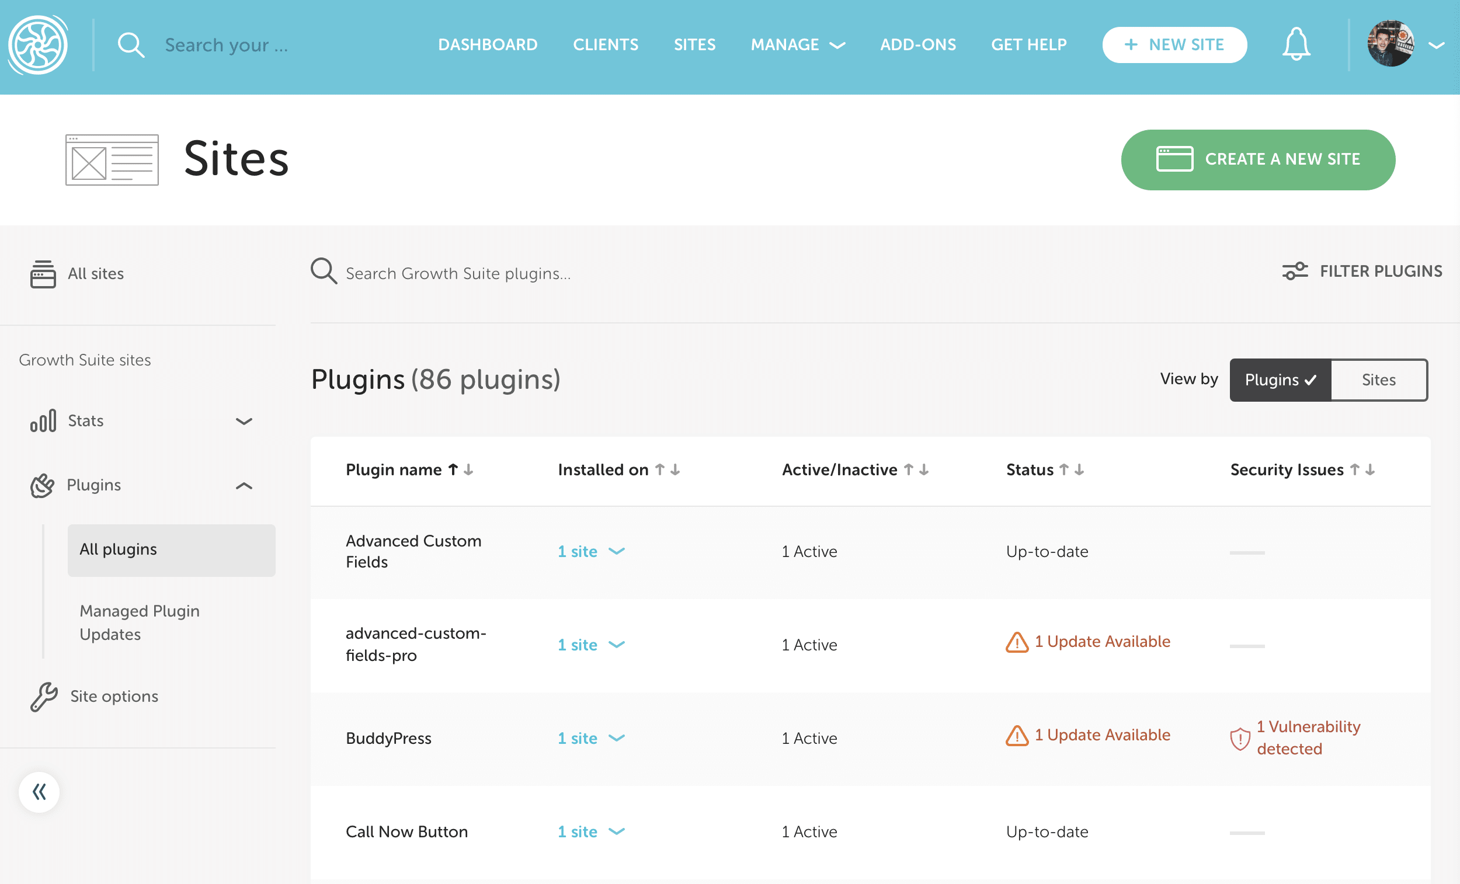Image resolution: width=1460 pixels, height=884 pixels.
Task: Click the collapse sidebar double-chevron button
Action: 39,792
